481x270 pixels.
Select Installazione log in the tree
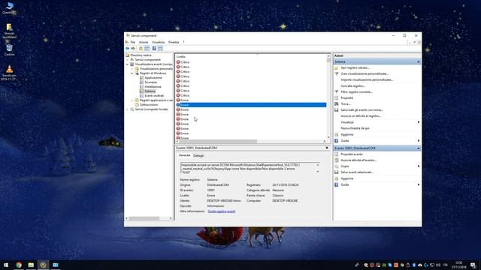point(153,87)
